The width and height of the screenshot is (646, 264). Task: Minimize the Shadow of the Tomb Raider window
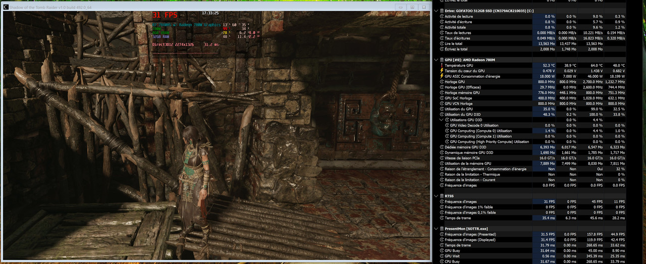[401, 7]
